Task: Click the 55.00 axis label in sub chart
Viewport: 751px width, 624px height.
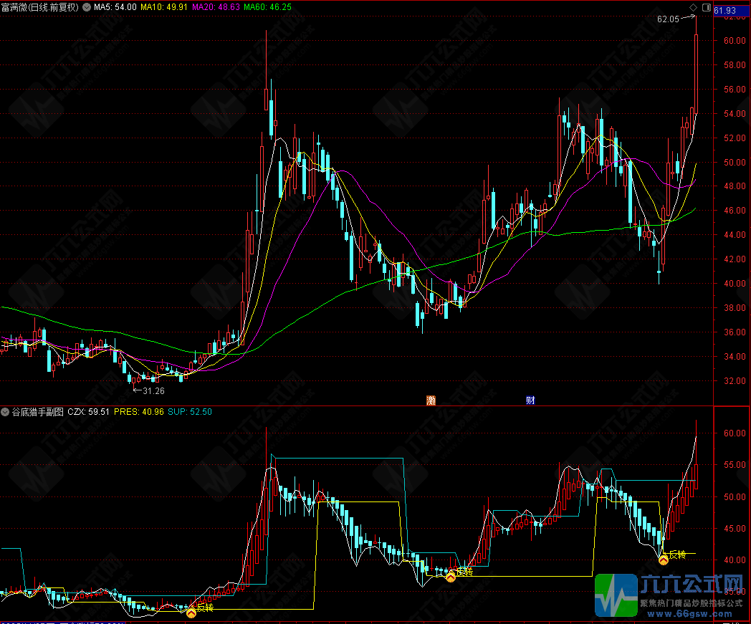Action: (x=735, y=465)
